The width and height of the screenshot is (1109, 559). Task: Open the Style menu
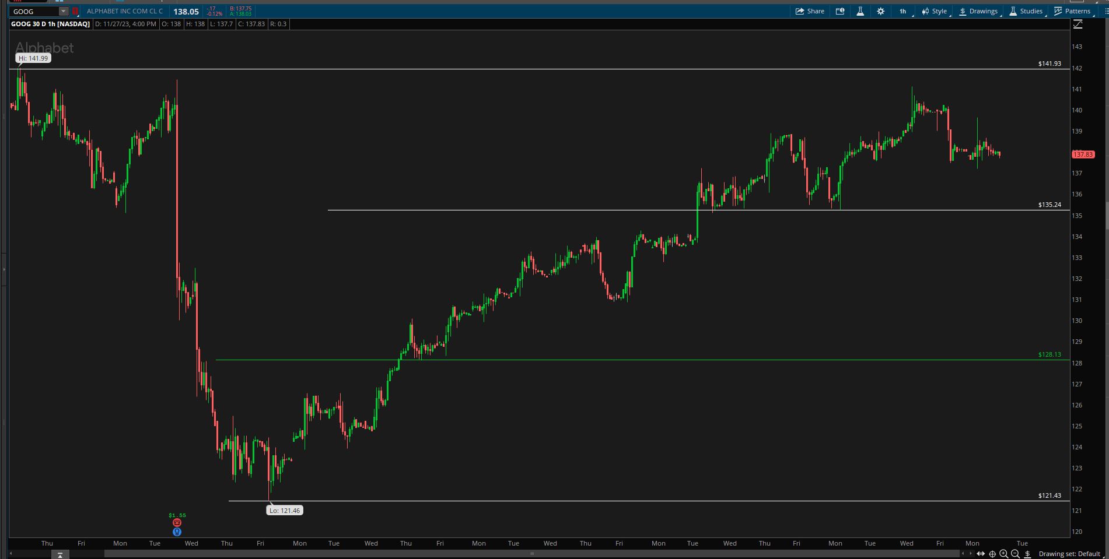pyautogui.click(x=935, y=11)
